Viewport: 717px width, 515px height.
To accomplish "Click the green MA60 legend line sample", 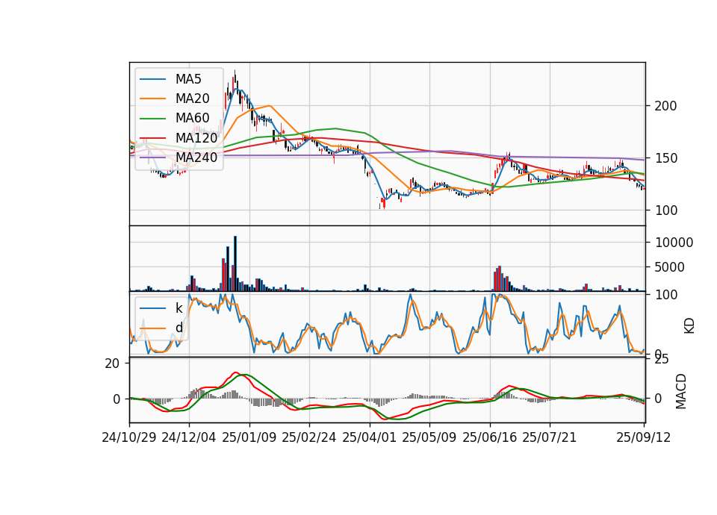I will point(152,119).
